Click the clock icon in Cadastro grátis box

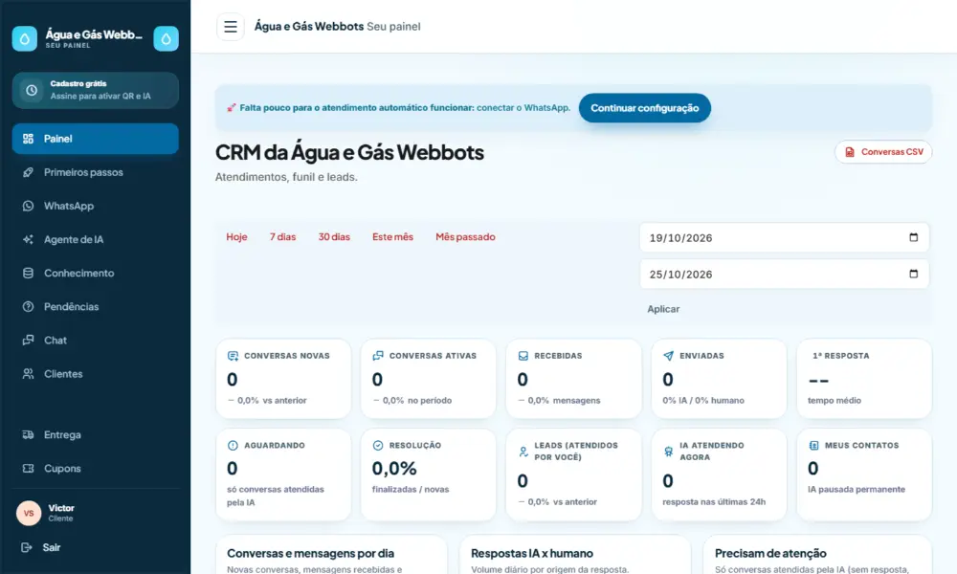click(32, 90)
